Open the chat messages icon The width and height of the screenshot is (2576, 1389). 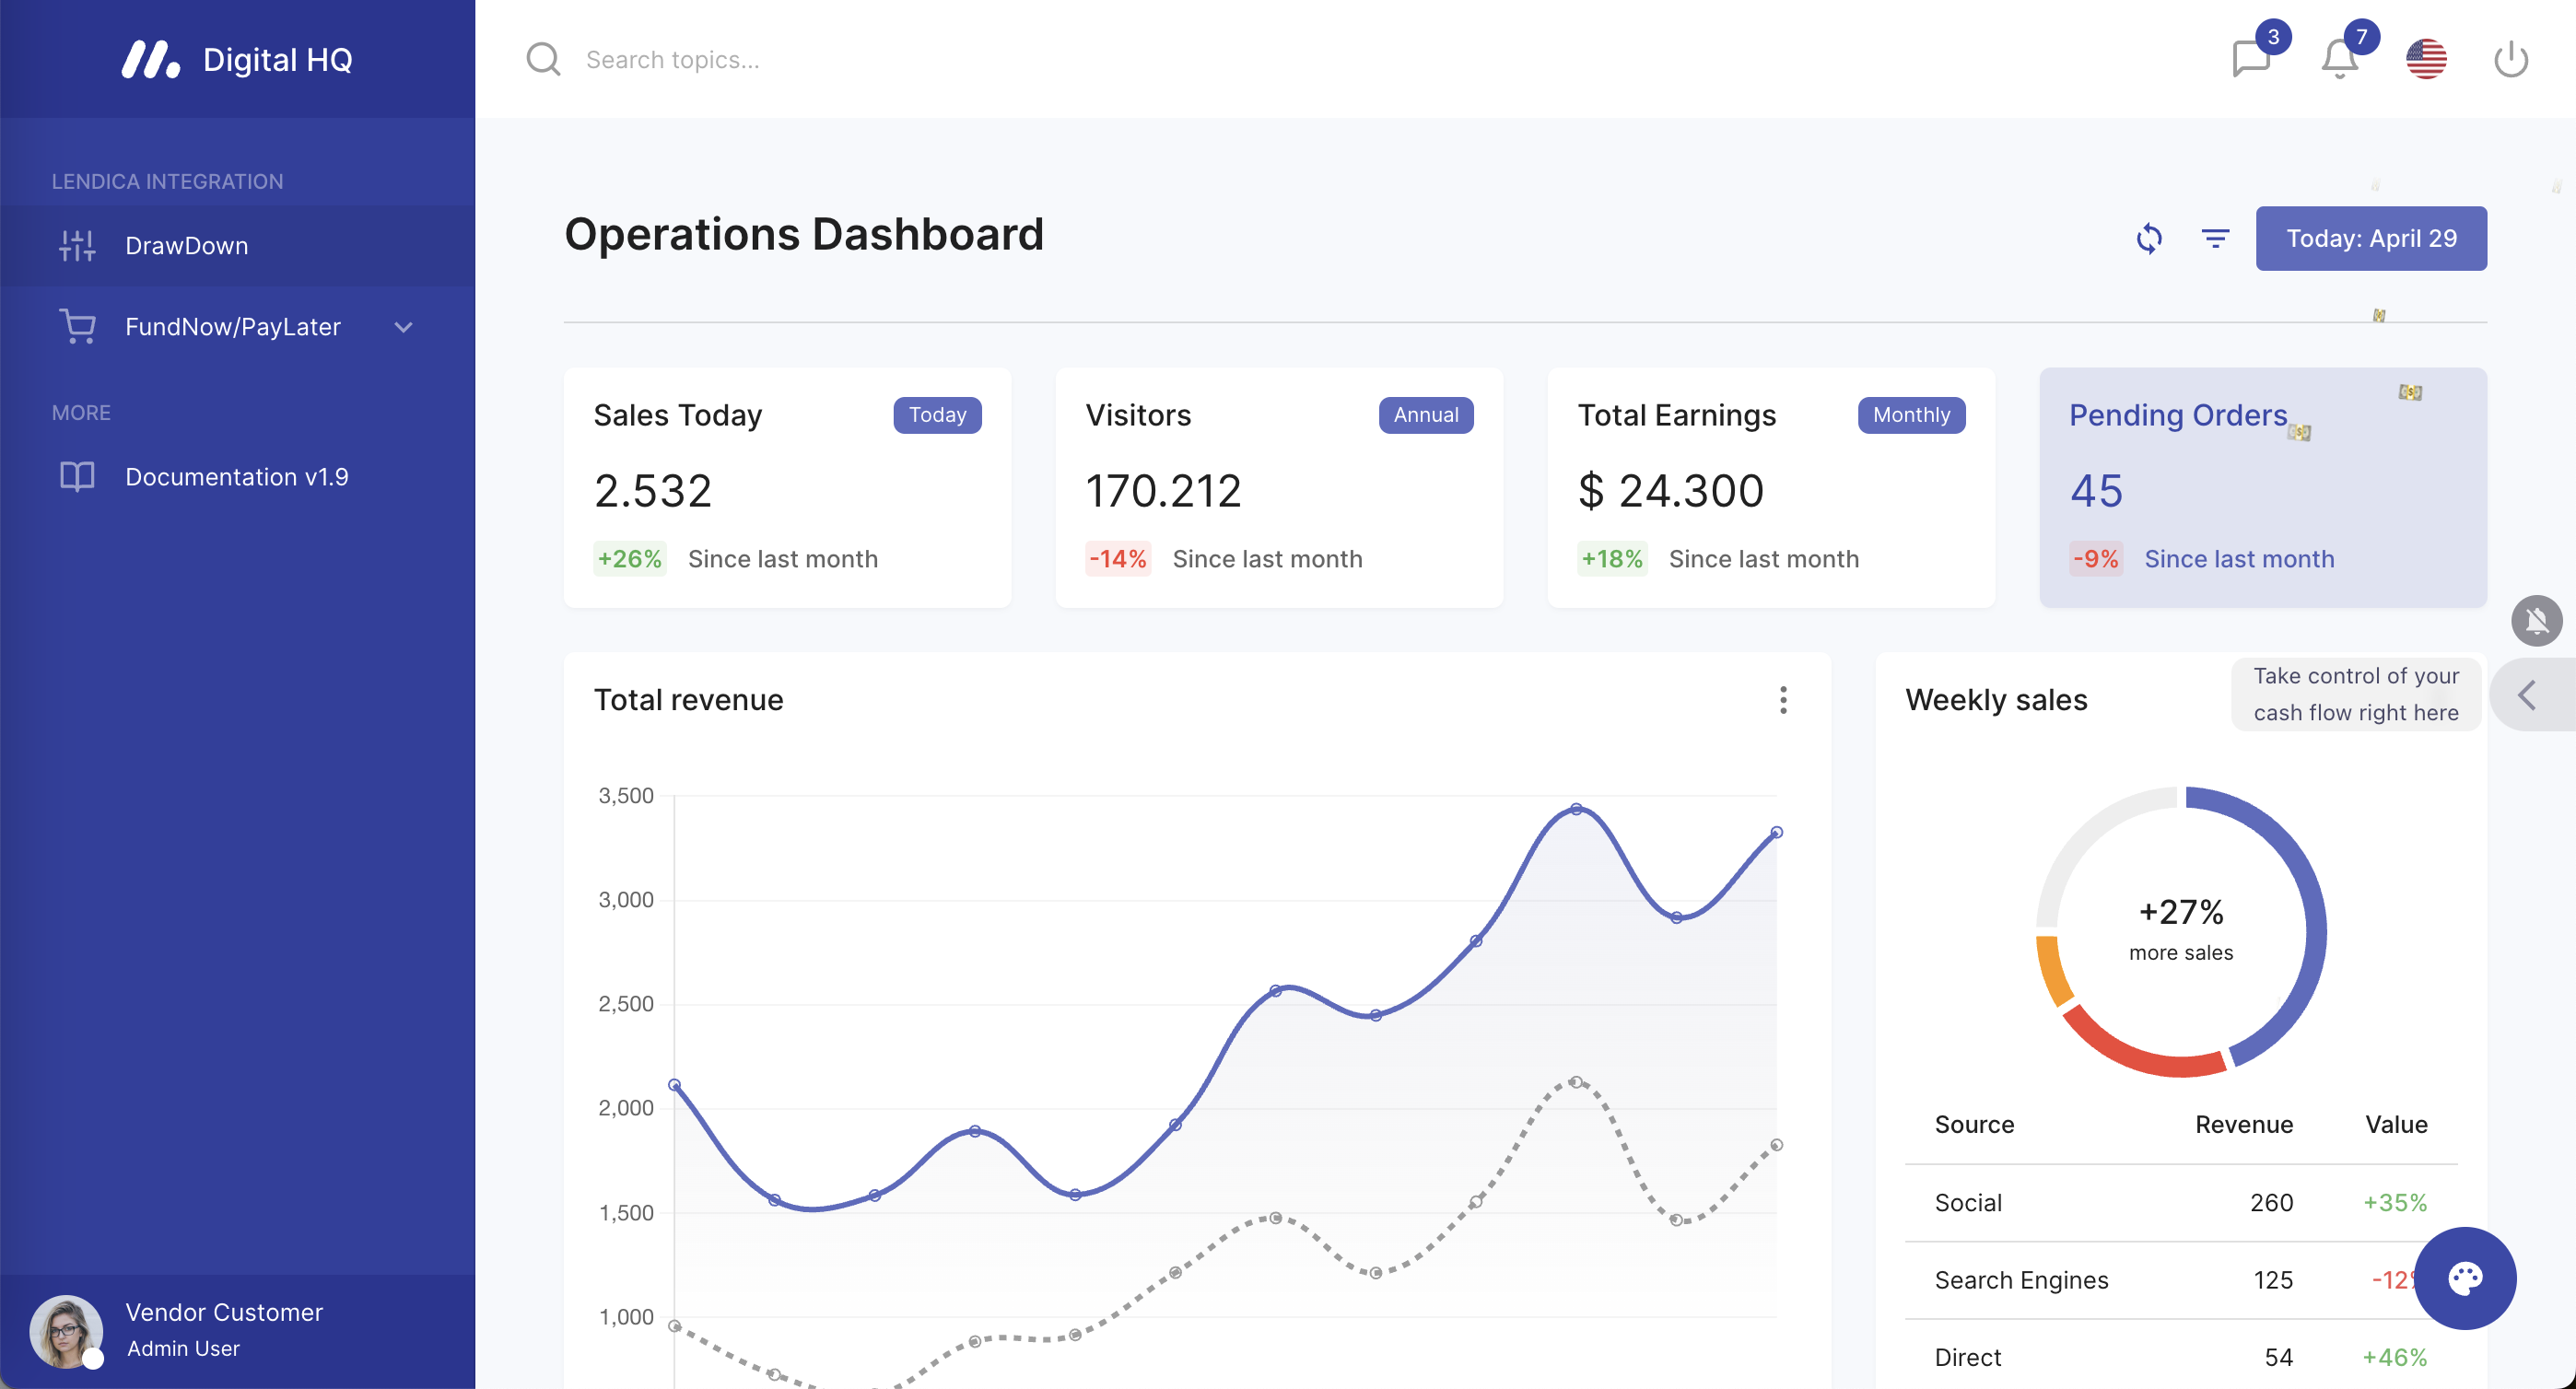[x=2250, y=59]
